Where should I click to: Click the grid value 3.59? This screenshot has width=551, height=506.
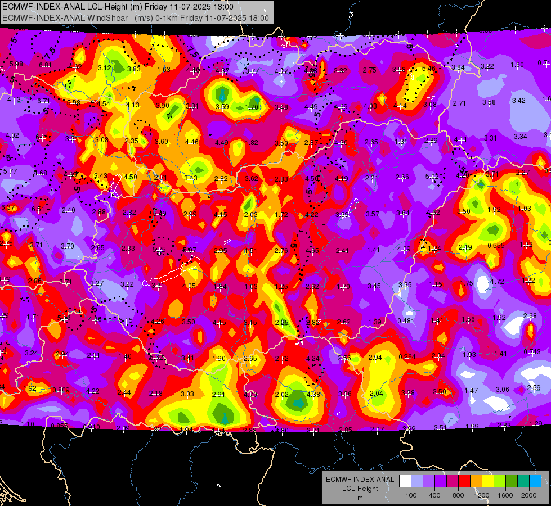[x=222, y=106]
